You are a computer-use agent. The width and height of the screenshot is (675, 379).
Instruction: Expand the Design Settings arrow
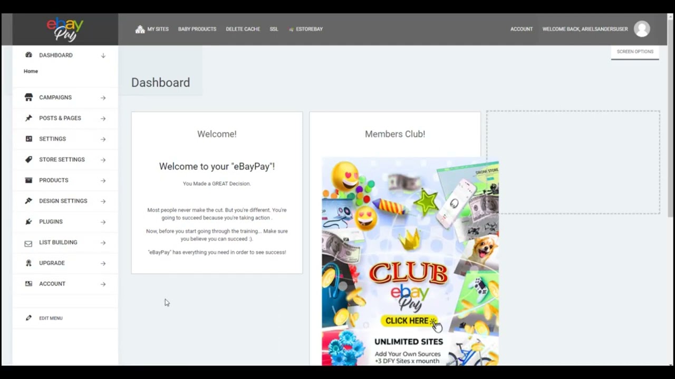pyautogui.click(x=103, y=201)
